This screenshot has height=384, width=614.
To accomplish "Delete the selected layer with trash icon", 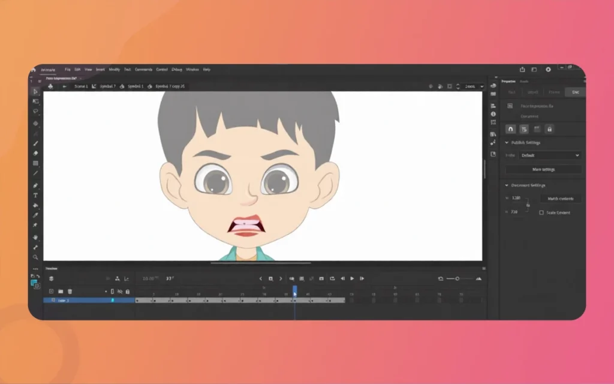I will [70, 291].
